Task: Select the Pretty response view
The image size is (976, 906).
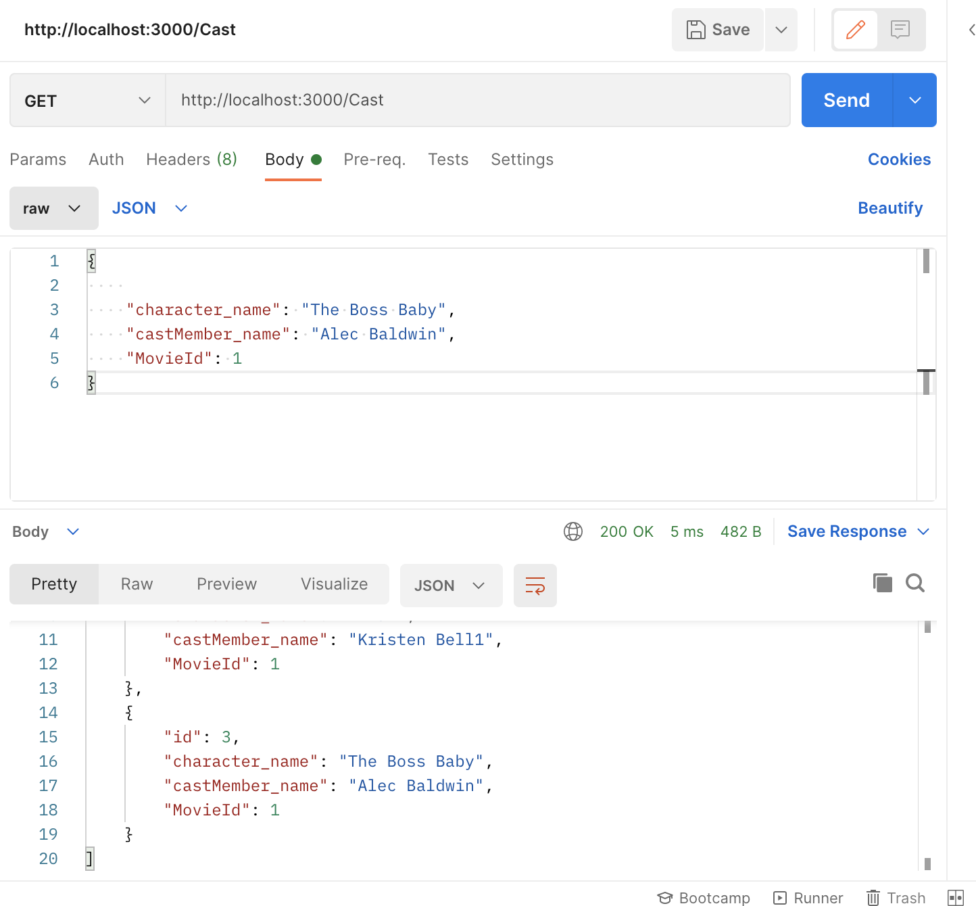Action: [x=54, y=584]
